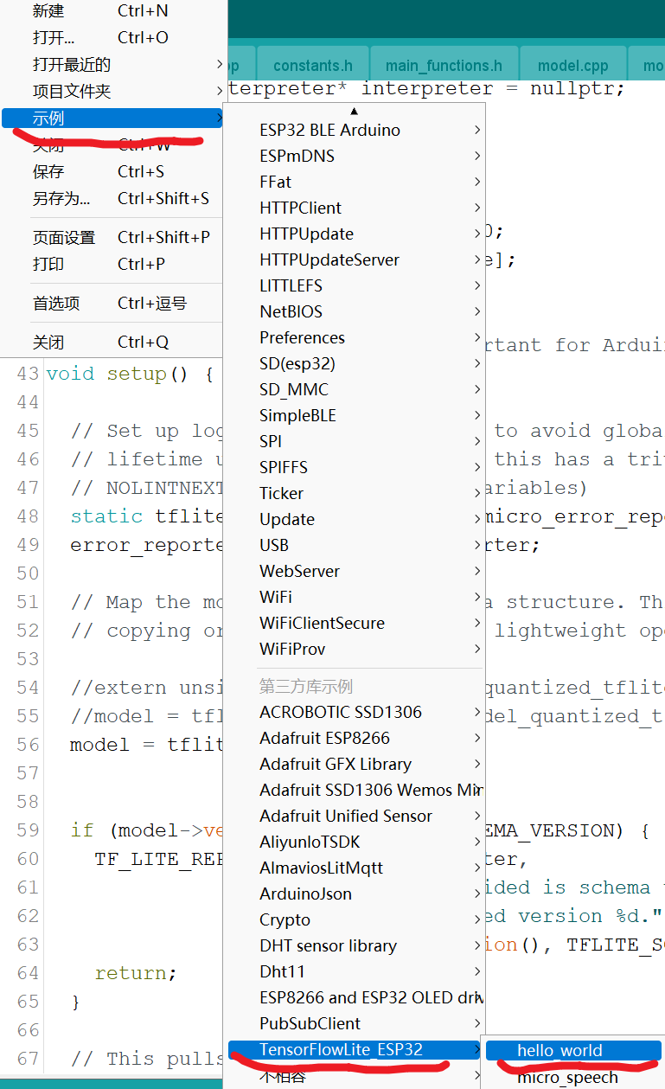
Task: Expand arrow beside 打开最近的
Action: (x=220, y=65)
